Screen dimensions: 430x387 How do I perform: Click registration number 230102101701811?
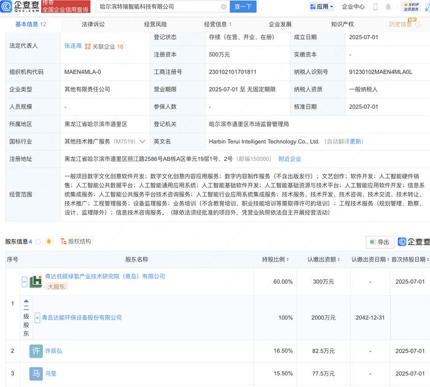(x=233, y=72)
